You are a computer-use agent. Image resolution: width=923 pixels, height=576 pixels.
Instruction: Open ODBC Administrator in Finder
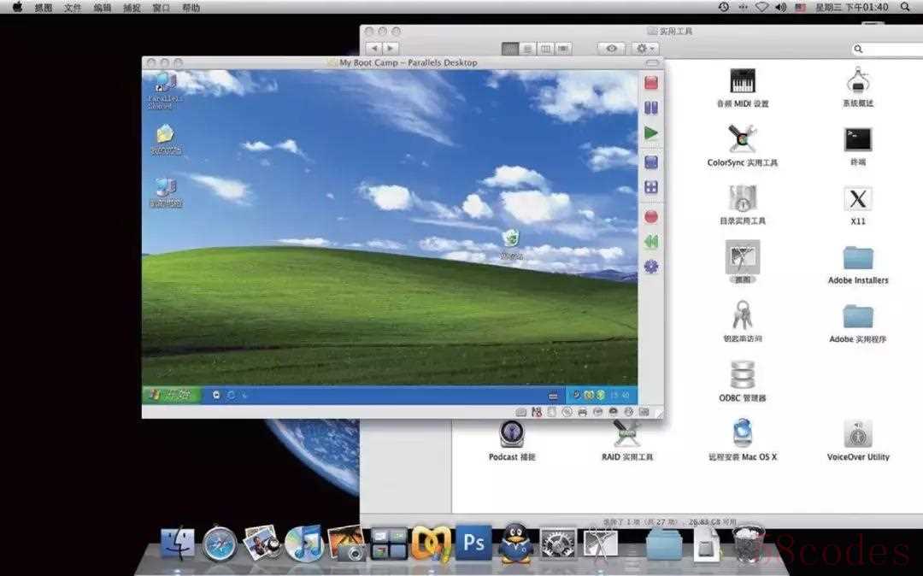[743, 381]
